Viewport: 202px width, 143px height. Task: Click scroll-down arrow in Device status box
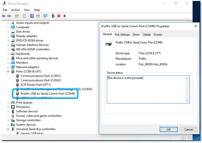pos(187,101)
